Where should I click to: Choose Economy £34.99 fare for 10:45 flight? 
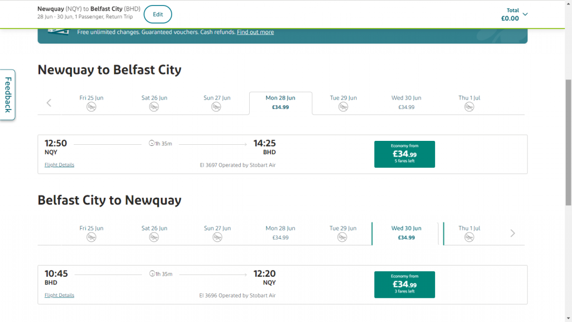click(x=404, y=285)
